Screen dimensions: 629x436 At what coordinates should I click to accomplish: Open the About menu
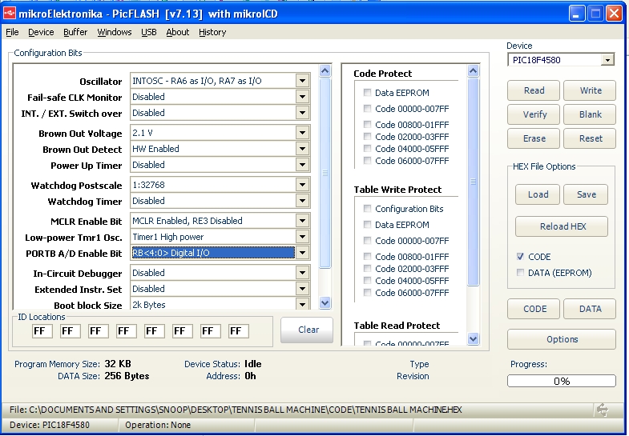178,32
